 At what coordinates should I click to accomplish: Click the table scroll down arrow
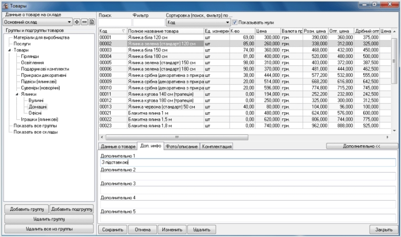394,130
